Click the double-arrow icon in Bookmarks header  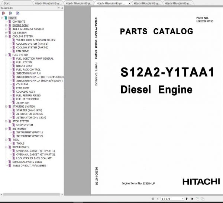click(x=59, y=8)
